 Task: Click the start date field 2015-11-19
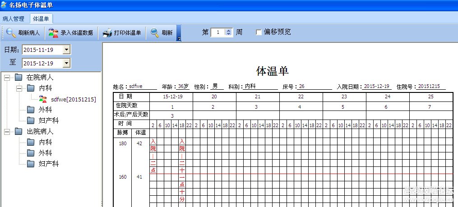(x=42, y=50)
